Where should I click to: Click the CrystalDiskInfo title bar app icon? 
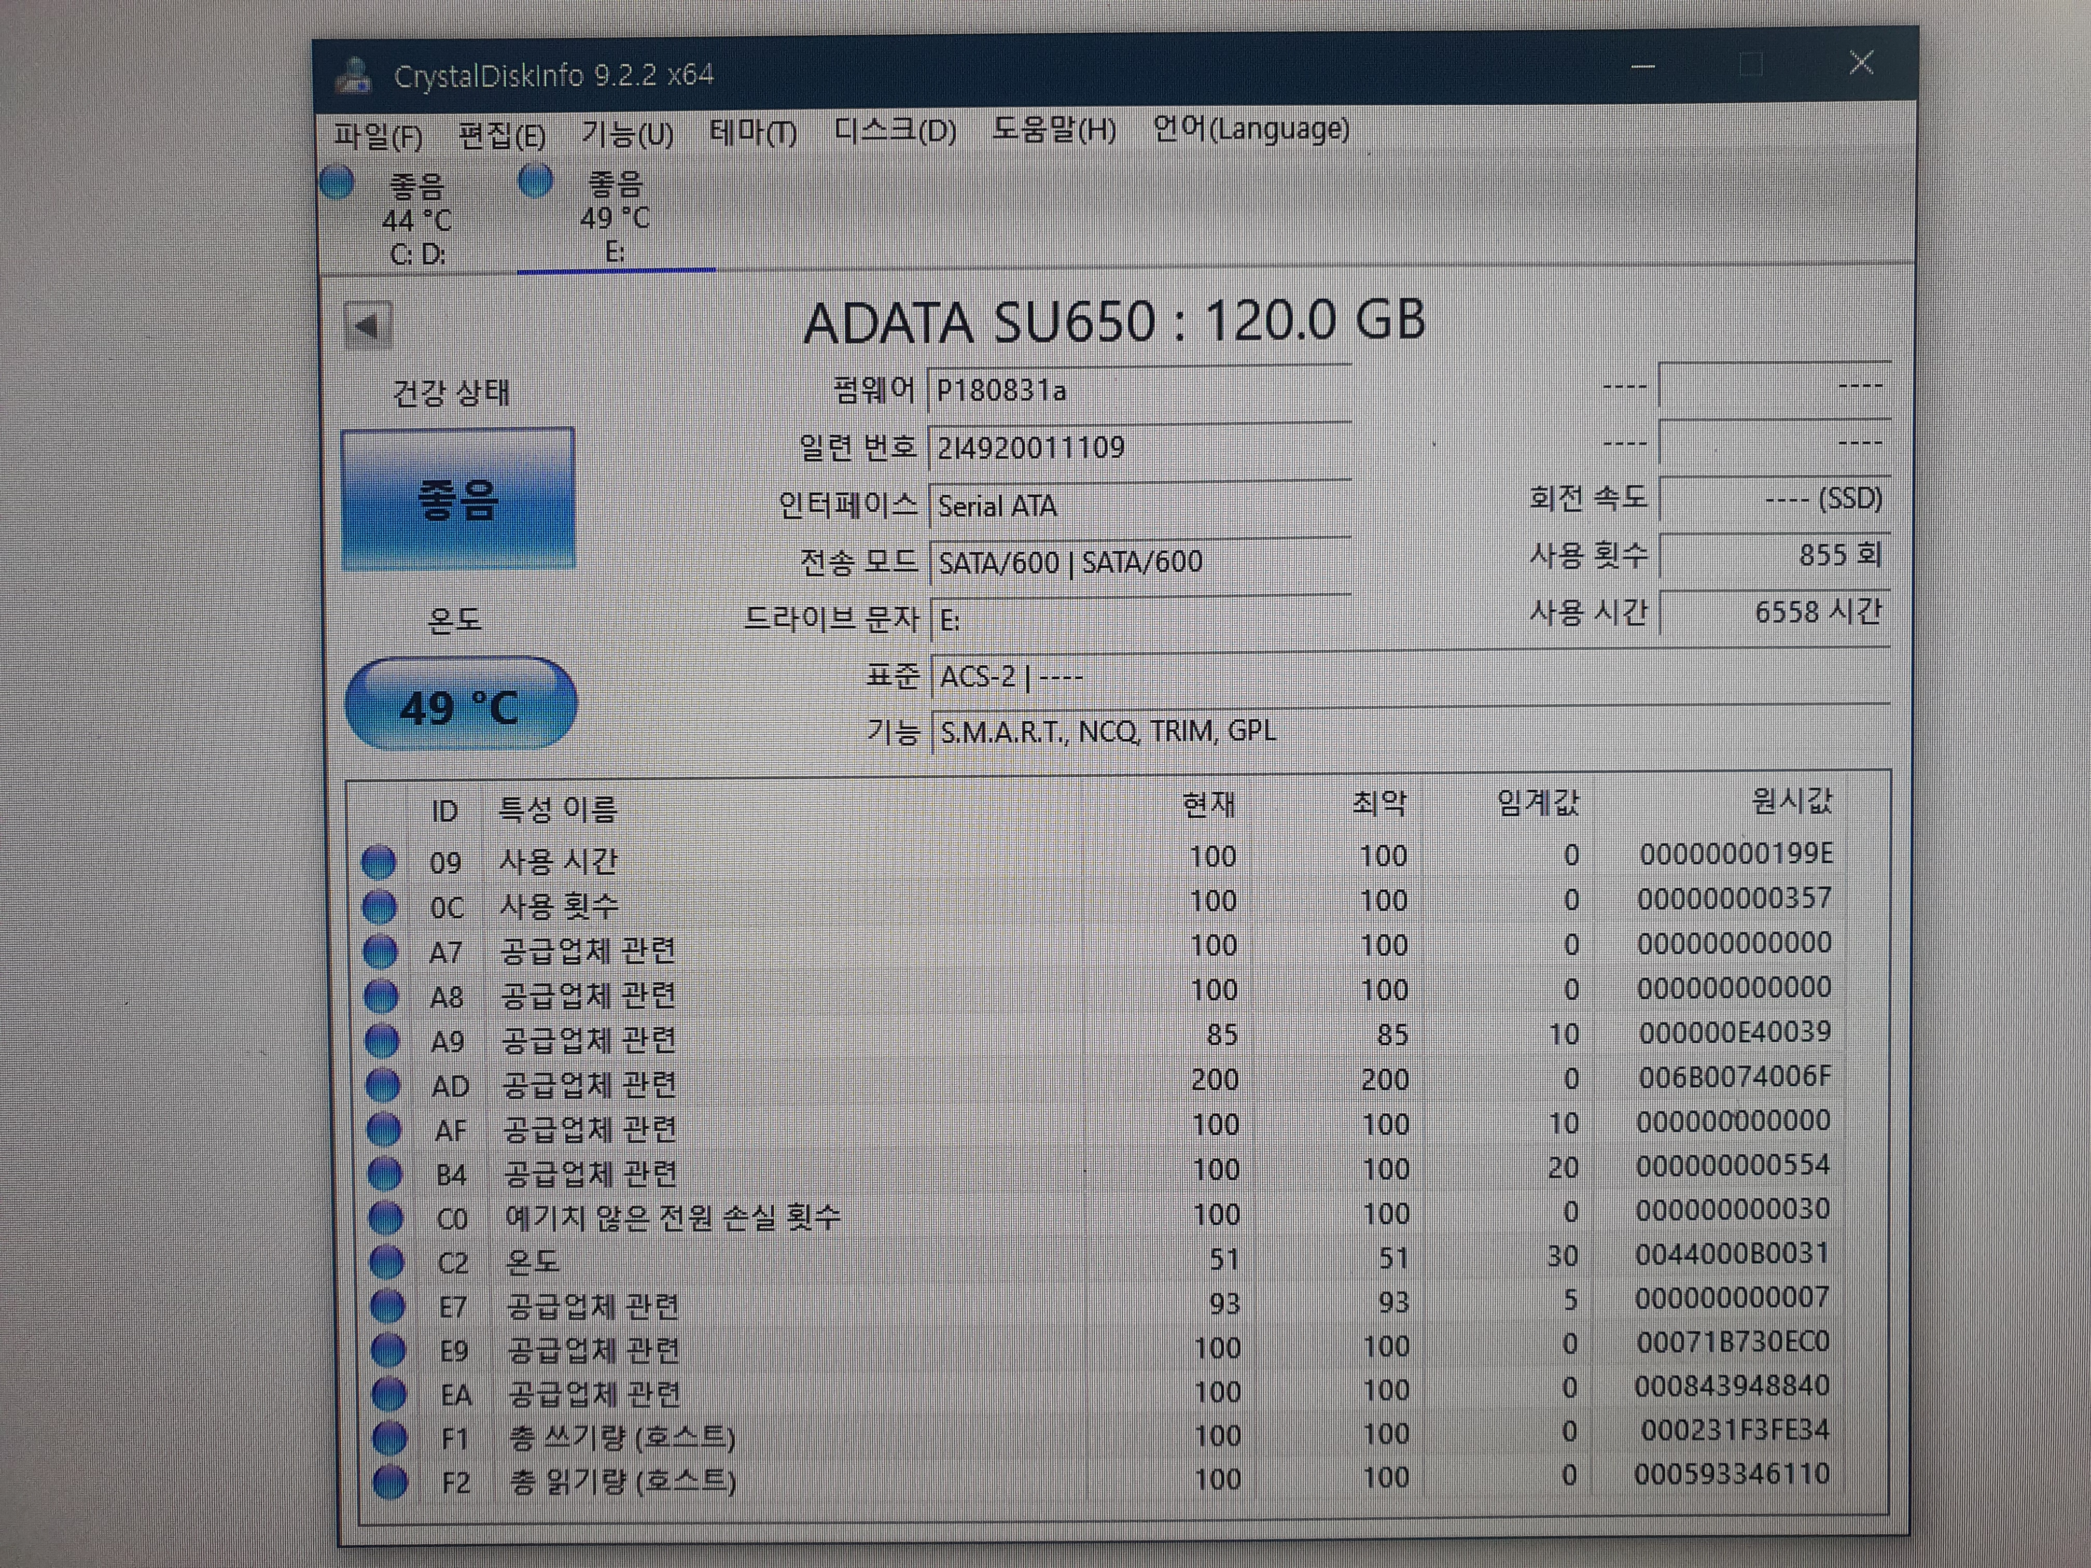click(x=355, y=76)
